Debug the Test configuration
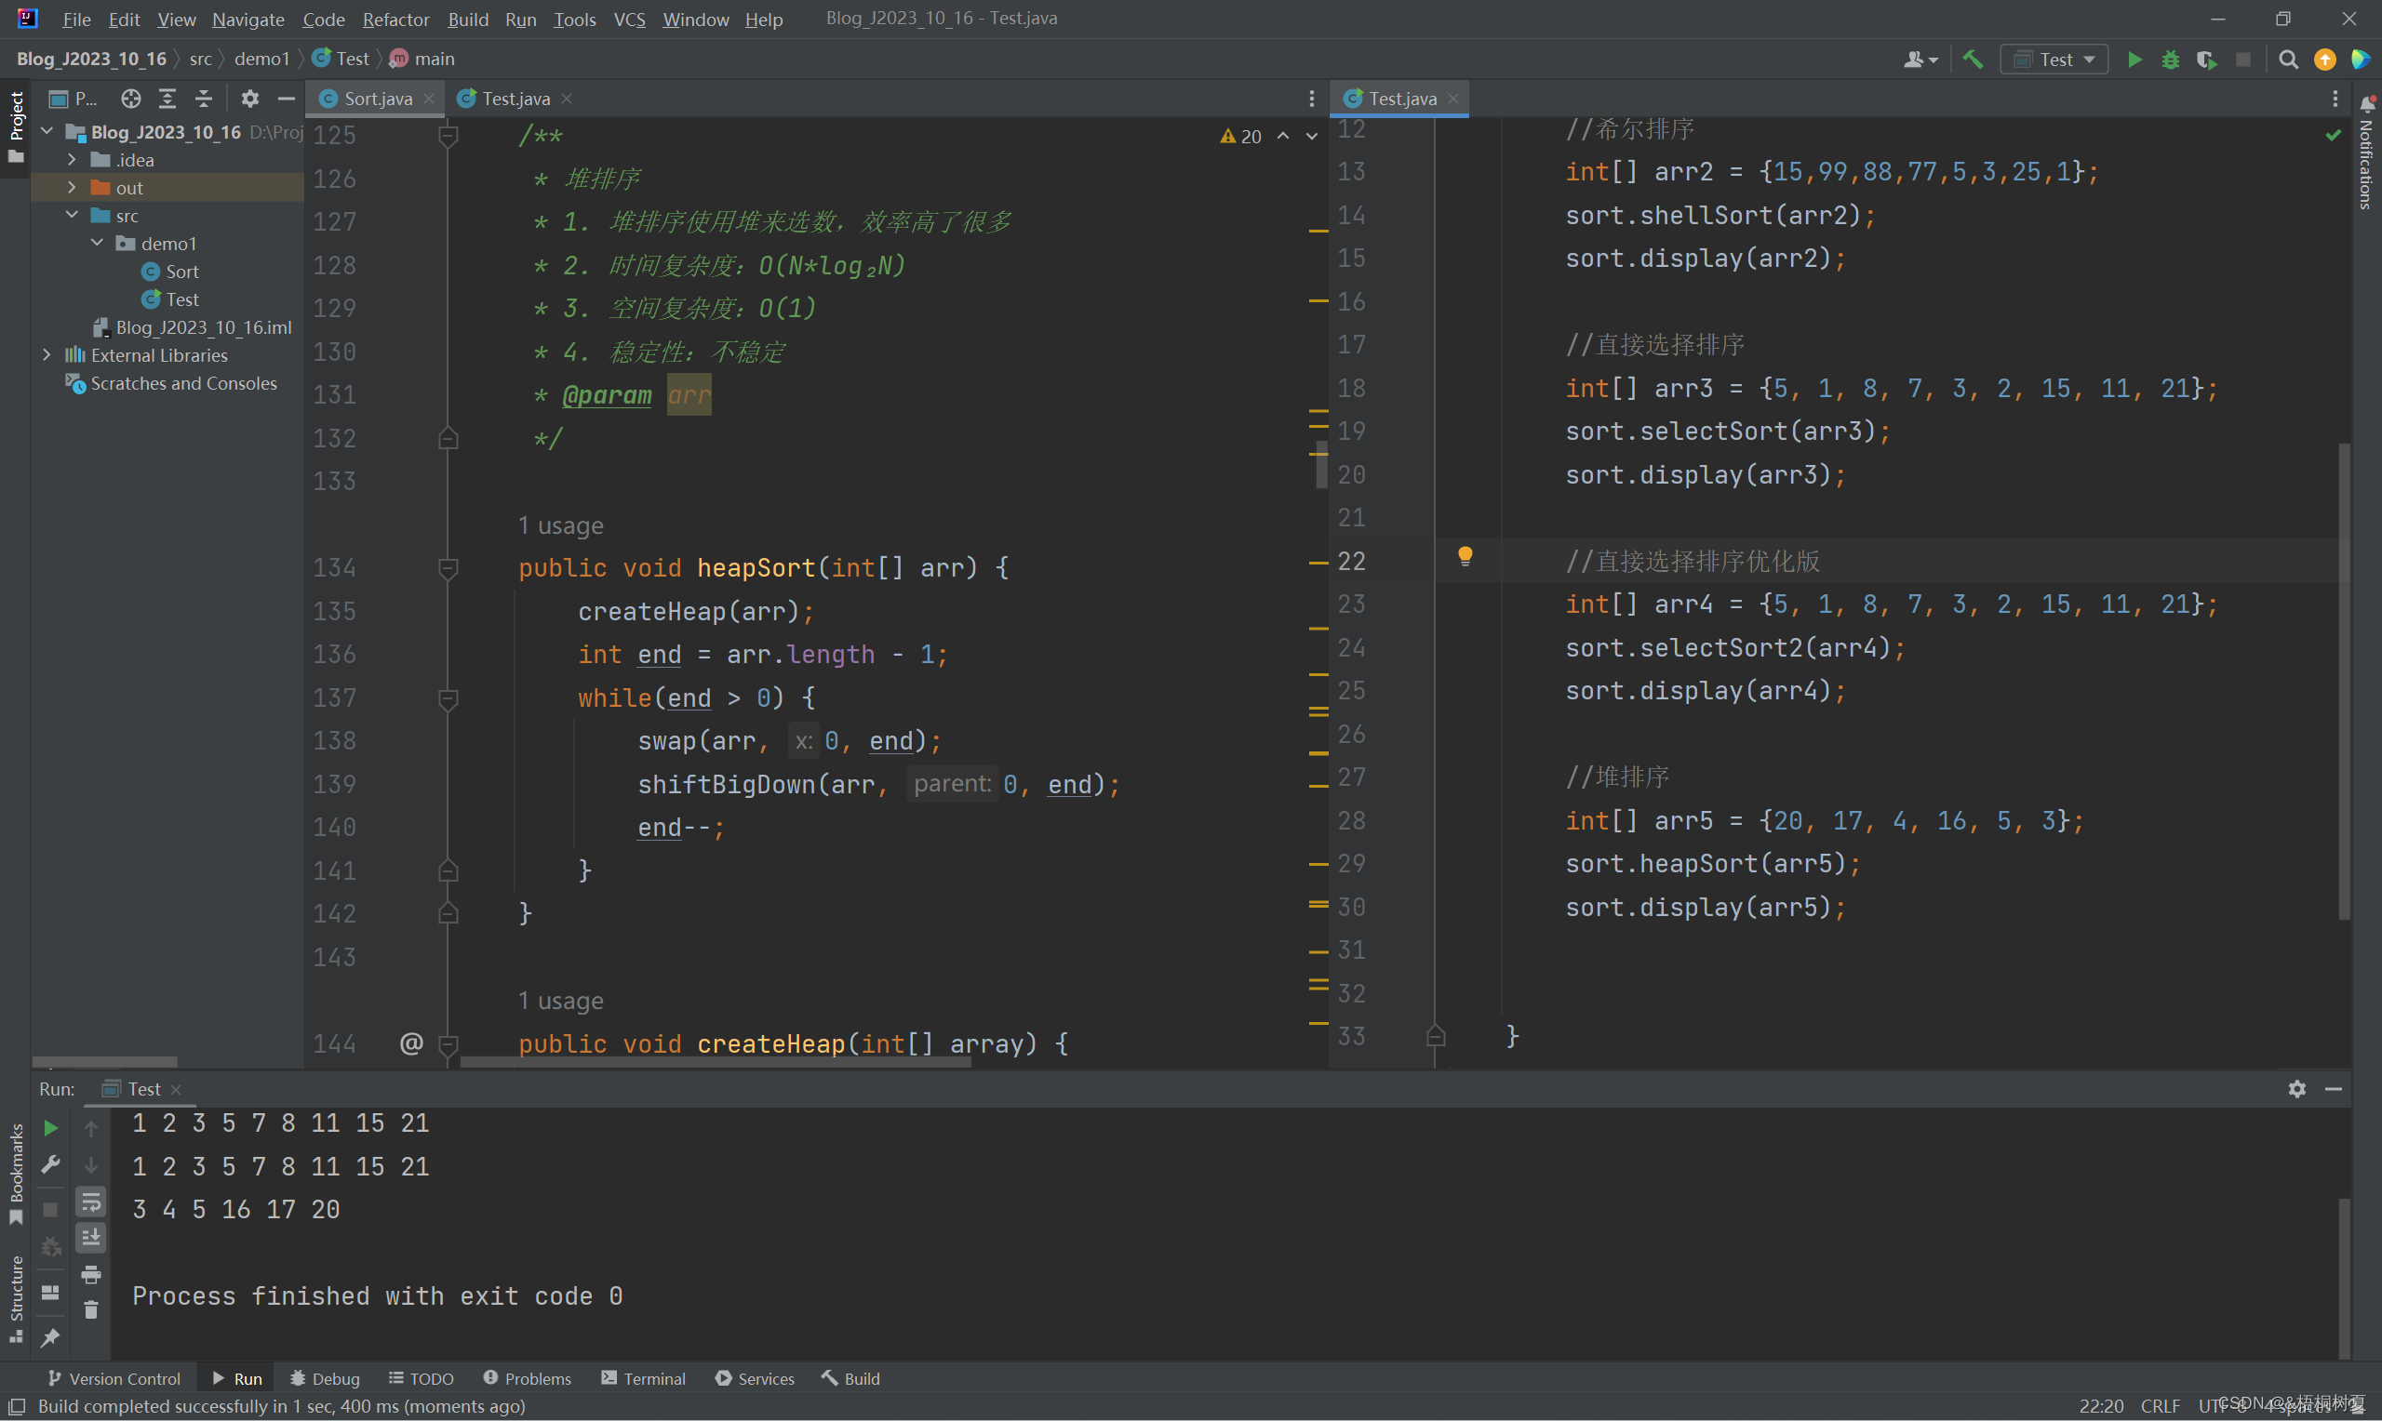Screen dimensions: 2382x1421 [2171, 60]
